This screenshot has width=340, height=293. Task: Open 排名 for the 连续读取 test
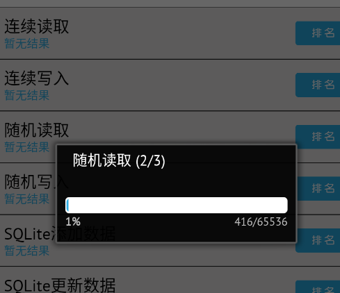pyautogui.click(x=318, y=33)
